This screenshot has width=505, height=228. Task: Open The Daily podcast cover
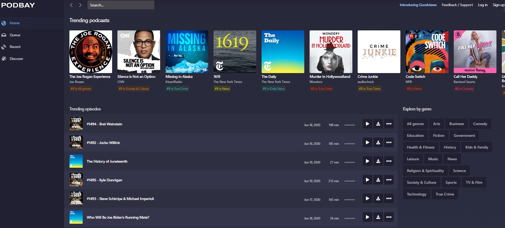283,52
